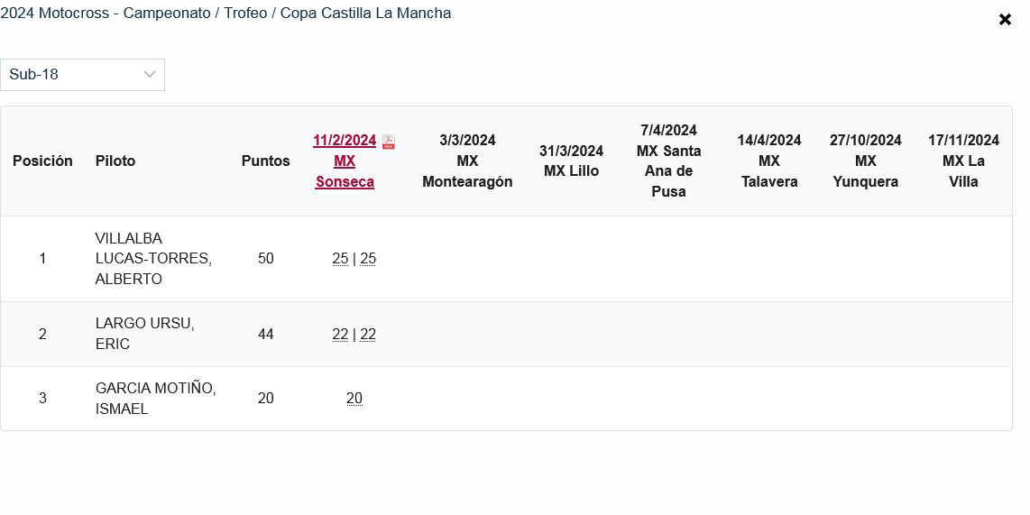Viewport: 1030px width, 515px height.
Task: Open the 11/2/2024 MX Sonseca link
Action: 345,161
